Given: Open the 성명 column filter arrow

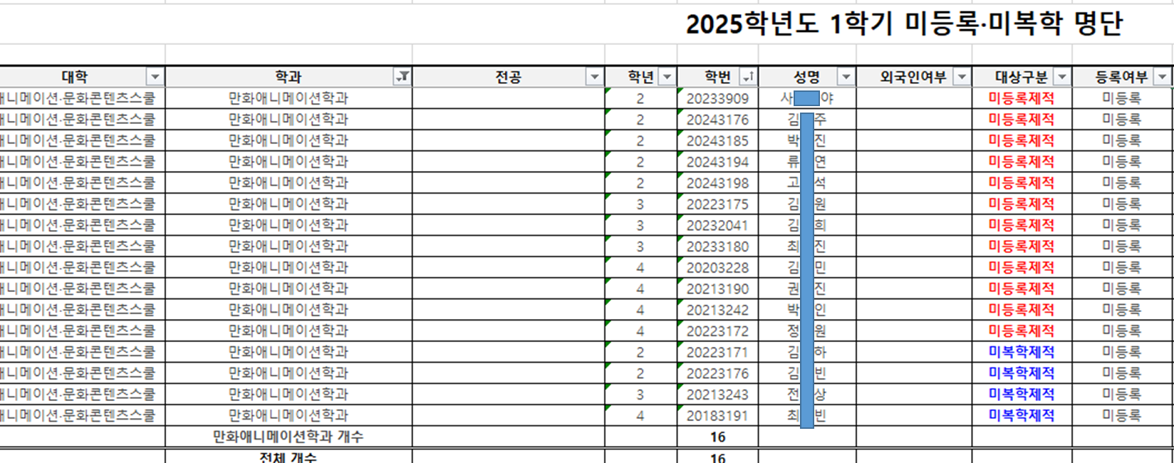Looking at the screenshot, I should [x=846, y=77].
